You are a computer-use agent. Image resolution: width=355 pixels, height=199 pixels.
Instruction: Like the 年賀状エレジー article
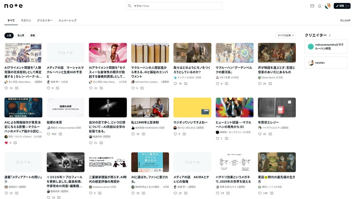pyautogui.click(x=260, y=134)
